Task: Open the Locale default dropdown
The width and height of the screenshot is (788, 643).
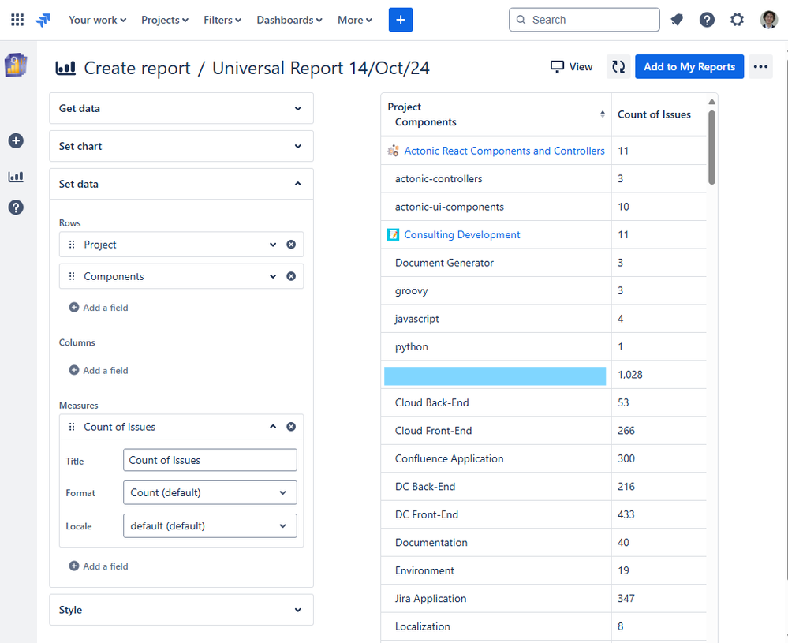Action: tap(210, 526)
